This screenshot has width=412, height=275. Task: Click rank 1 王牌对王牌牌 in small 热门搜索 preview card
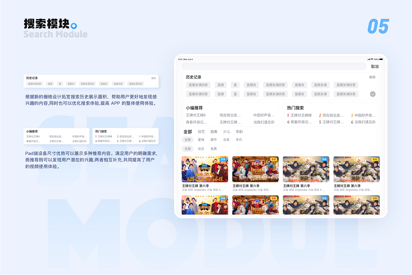coord(104,137)
